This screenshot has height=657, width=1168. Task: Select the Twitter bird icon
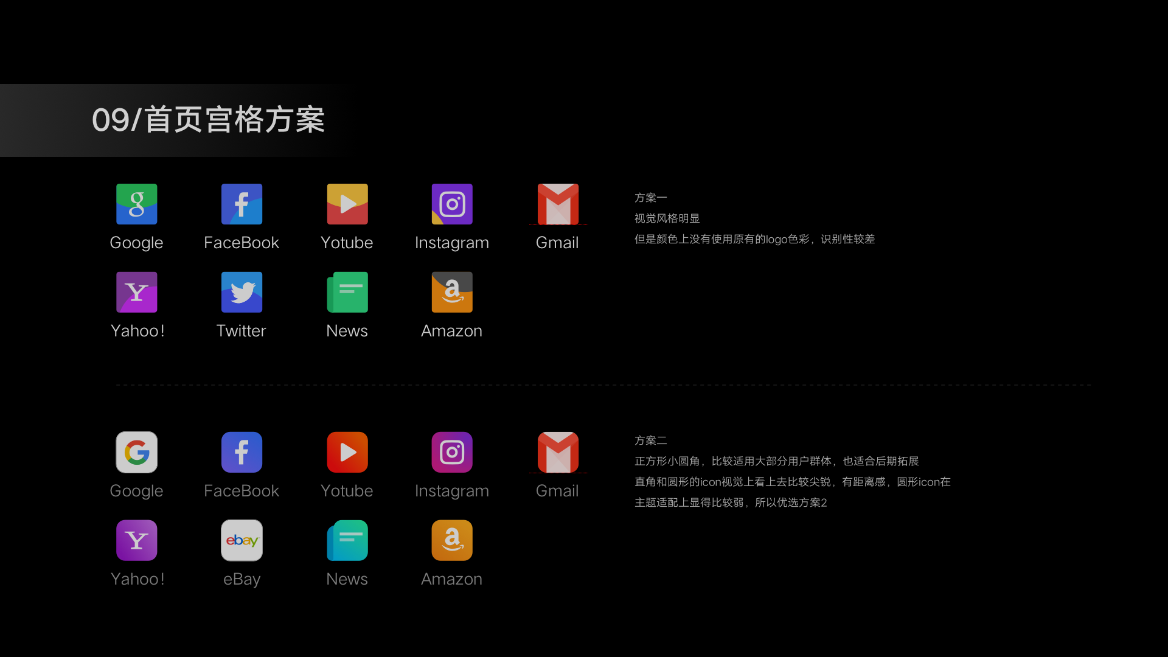242,292
